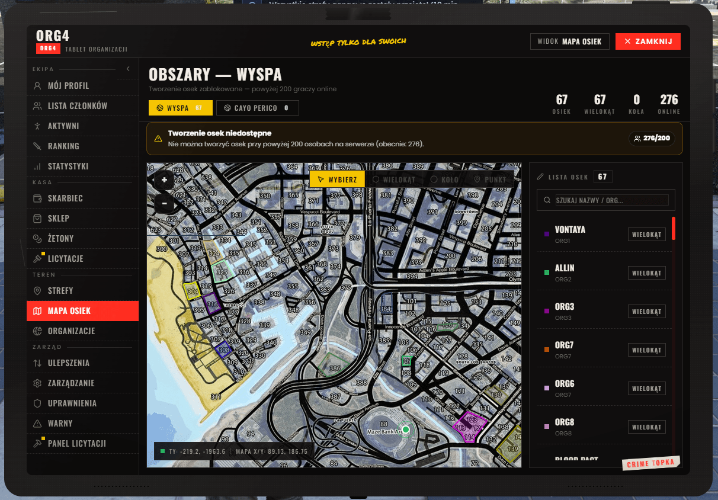
Task: Click the Wielokąt button for ORG3
Action: tap(646, 312)
